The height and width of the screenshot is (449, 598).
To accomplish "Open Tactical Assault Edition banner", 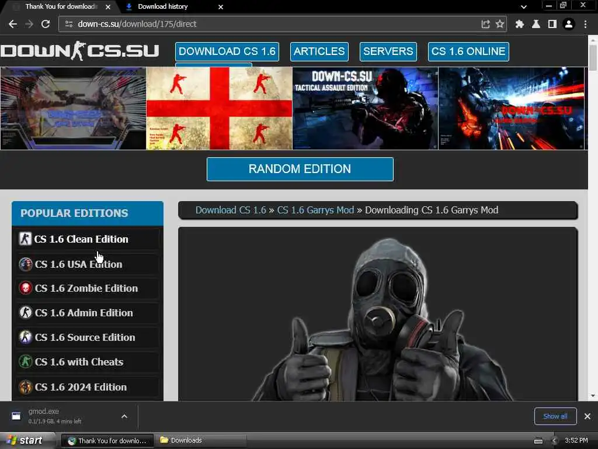I will pyautogui.click(x=366, y=108).
